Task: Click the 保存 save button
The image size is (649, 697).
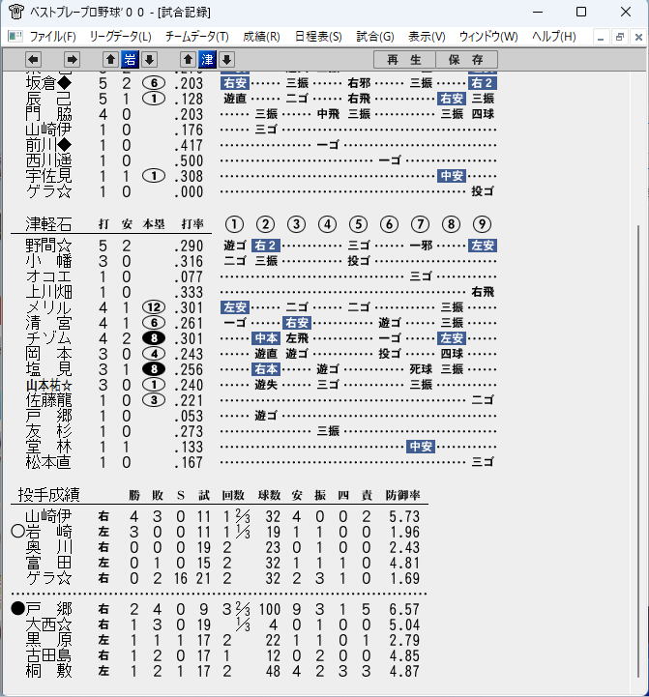Action: pyautogui.click(x=466, y=60)
